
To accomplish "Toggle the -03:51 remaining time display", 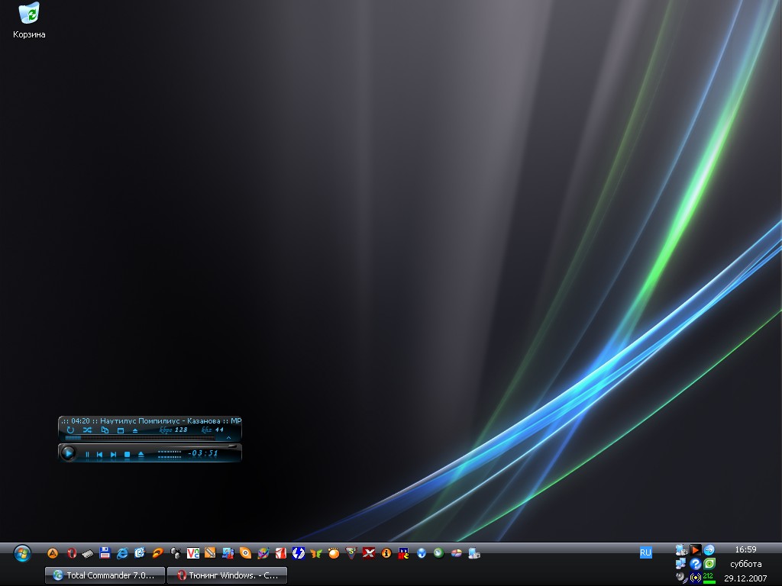I will coord(203,453).
